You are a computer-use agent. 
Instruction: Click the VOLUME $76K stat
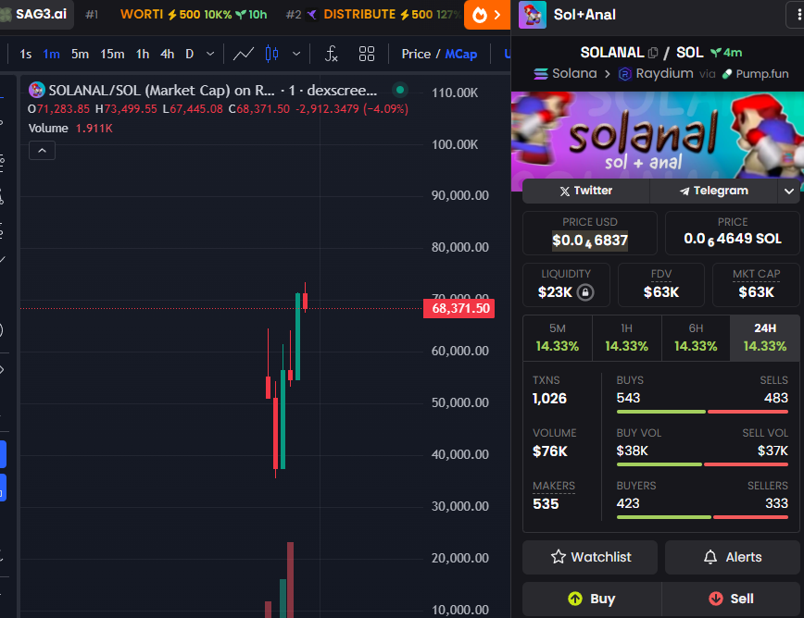click(x=554, y=443)
